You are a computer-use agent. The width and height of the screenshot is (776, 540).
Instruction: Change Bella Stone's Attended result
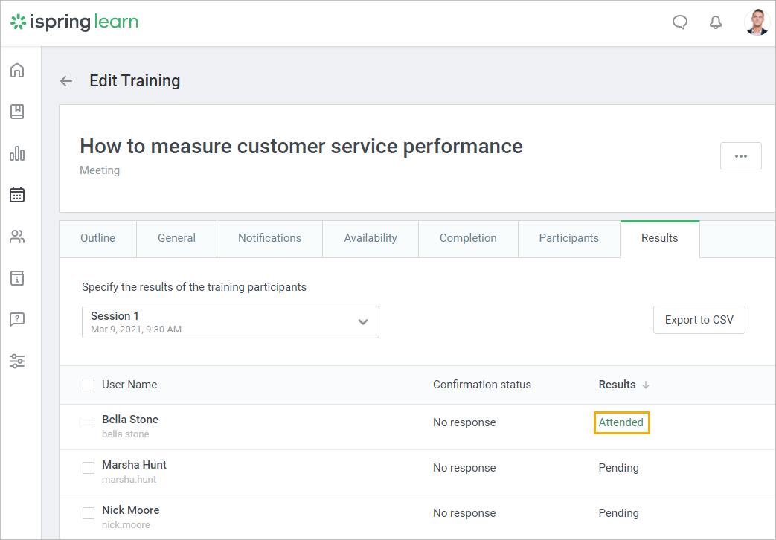pos(621,422)
